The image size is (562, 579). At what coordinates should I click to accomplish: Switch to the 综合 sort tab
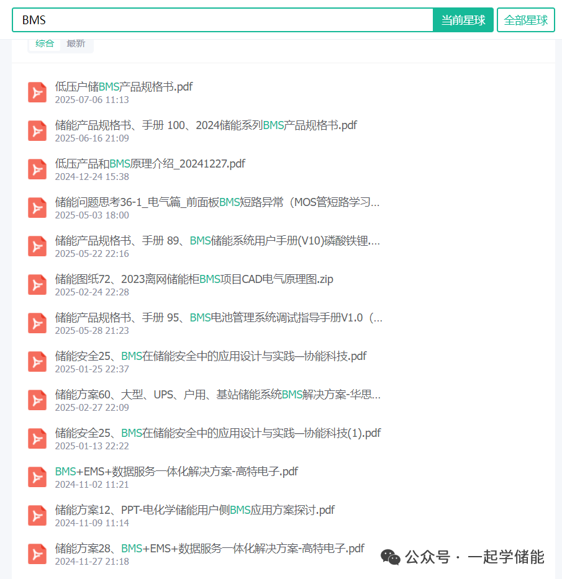(x=45, y=43)
